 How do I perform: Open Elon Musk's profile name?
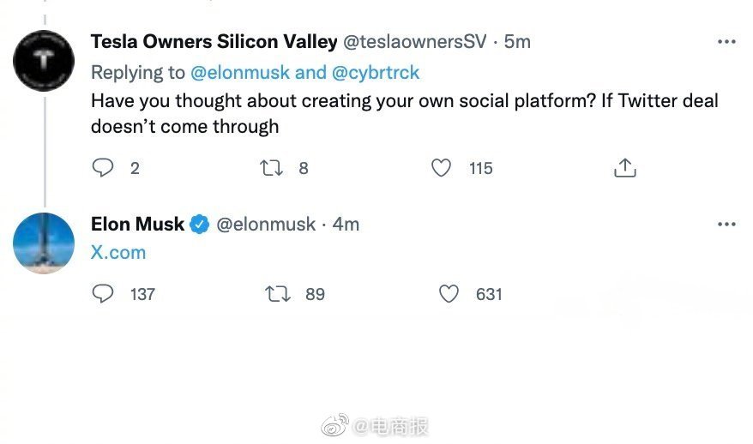[x=137, y=225]
